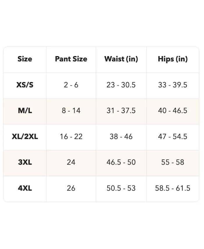204x249 pixels.
Task: Click the pant size cell 16 - 22
Action: (x=71, y=137)
